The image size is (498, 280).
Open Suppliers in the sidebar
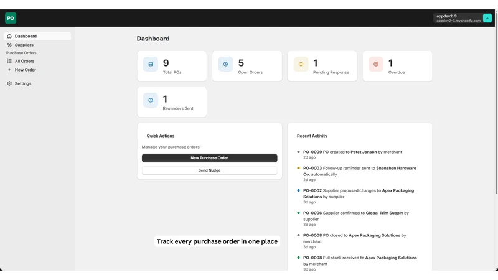[x=37, y=45]
